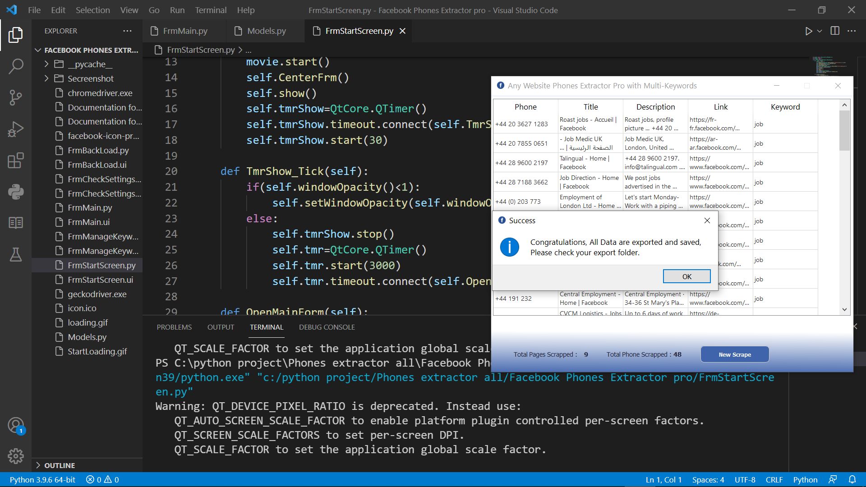Click Ln 1, Col 1 in status bar
The image size is (866, 487).
663,480
